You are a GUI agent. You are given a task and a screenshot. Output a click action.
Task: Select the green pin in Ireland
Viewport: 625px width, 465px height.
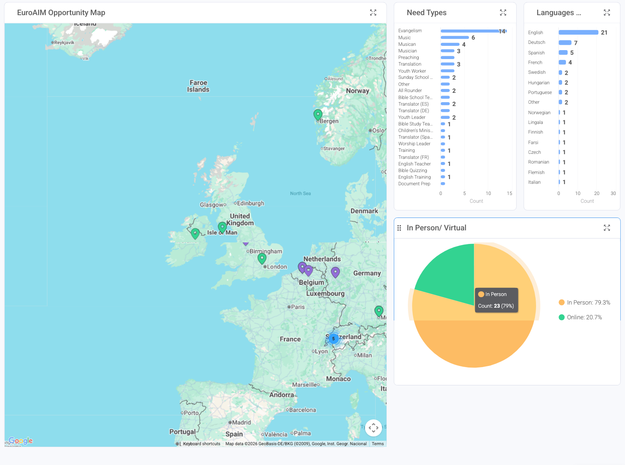click(195, 233)
